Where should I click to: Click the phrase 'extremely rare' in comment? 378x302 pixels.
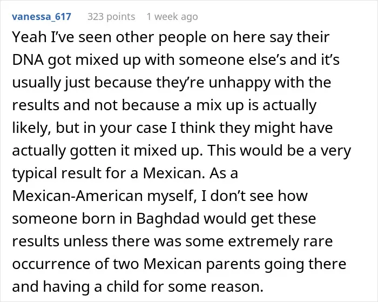[x=280, y=241]
